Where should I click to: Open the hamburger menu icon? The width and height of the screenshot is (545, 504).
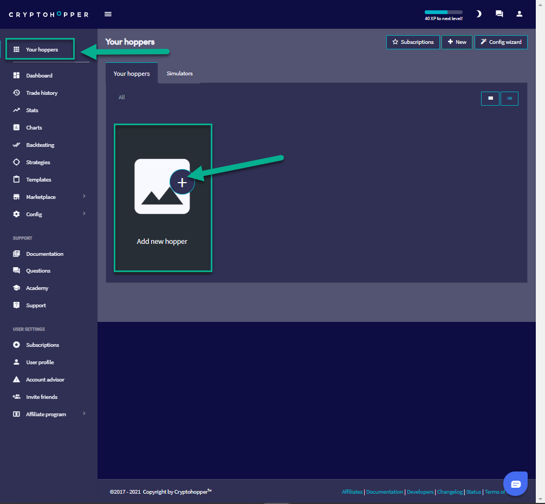[x=108, y=14]
